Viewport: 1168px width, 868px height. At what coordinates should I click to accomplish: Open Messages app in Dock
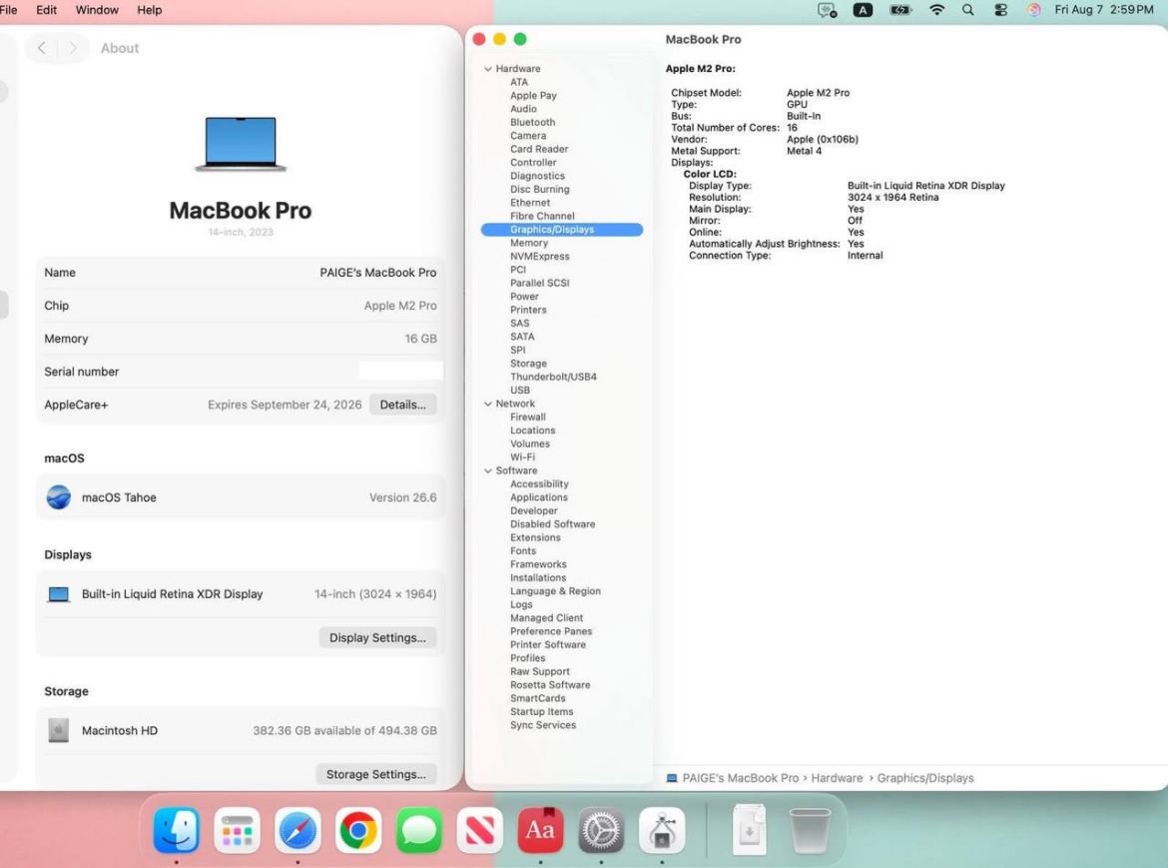[x=419, y=830]
